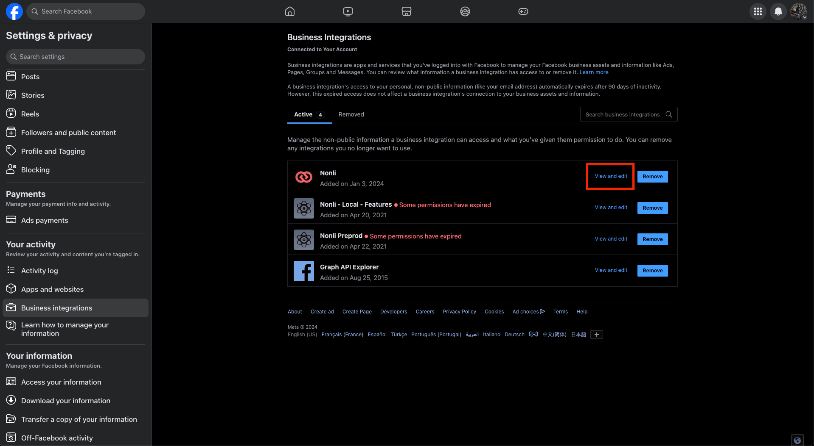This screenshot has width=814, height=446.
Task: Click the Apps and websites cube icon
Action: [x=11, y=289]
